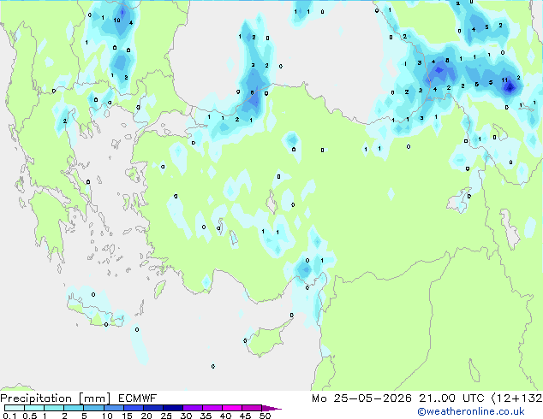
Task: Click the '11' precipitation value on the map
Action: 504,80
